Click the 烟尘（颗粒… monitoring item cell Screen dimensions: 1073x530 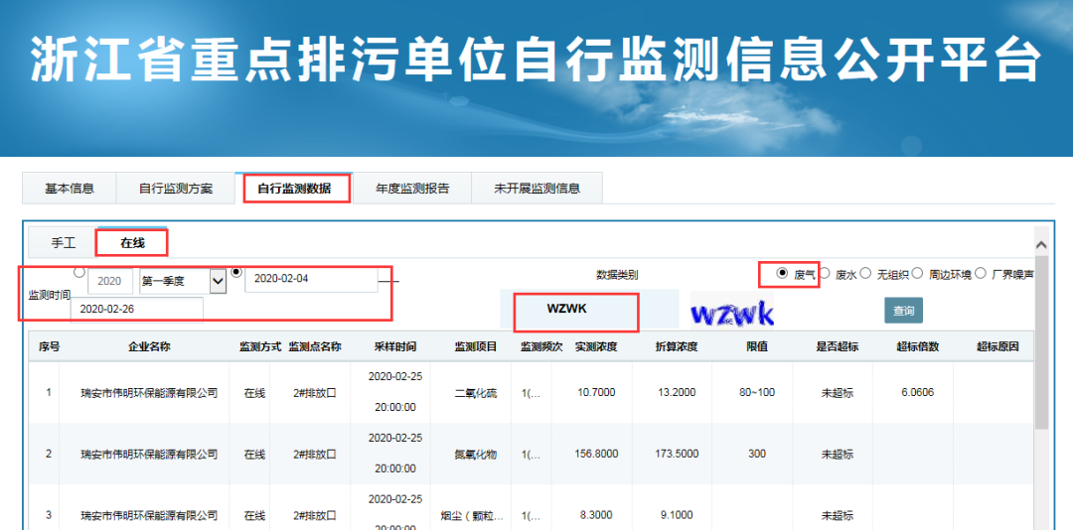pyautogui.click(x=472, y=516)
